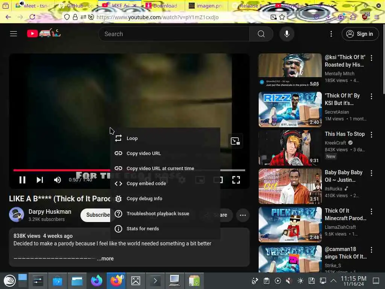Open Troubleshoot playback issue
This screenshot has width=385, height=289.
pos(165,214)
